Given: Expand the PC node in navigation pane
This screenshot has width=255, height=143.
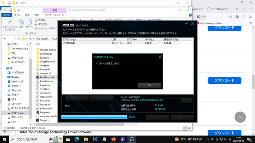Looking at the screenshot, I should click(3, 68).
